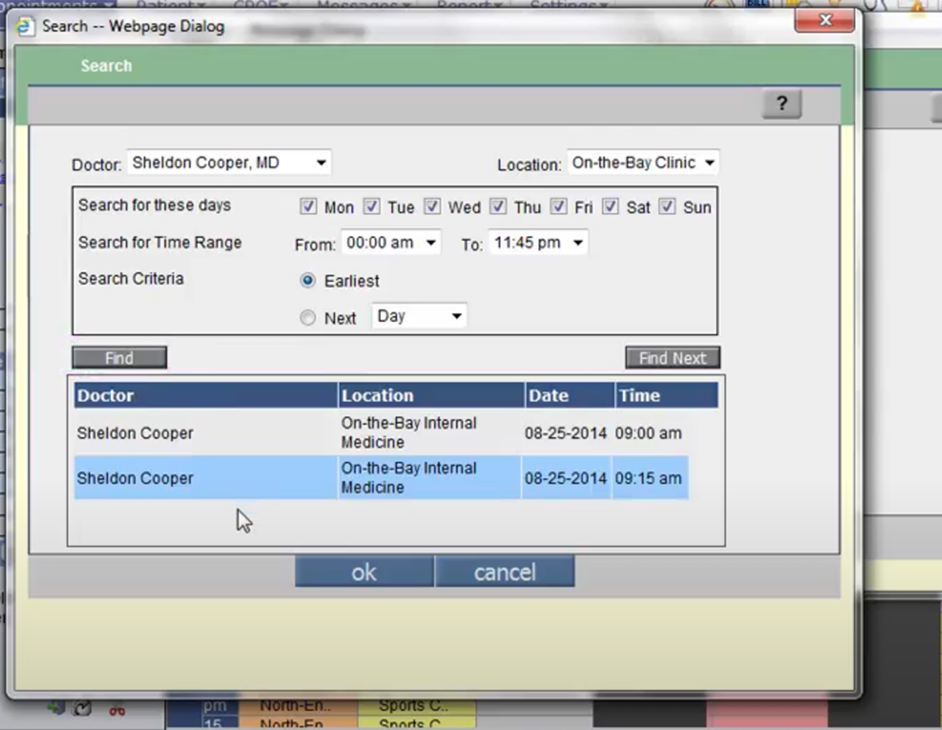
Task: Open the To time dropdown
Action: coord(539,243)
